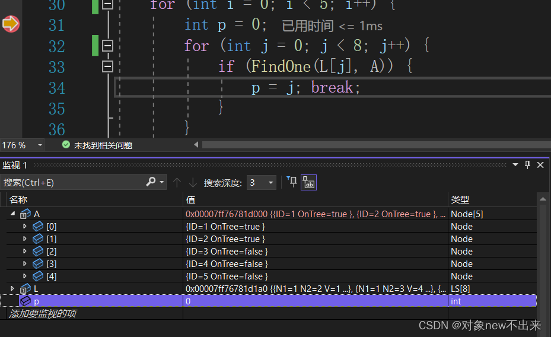Click the cube icon of element [4]
This screenshot has width=551, height=337.
coord(38,276)
